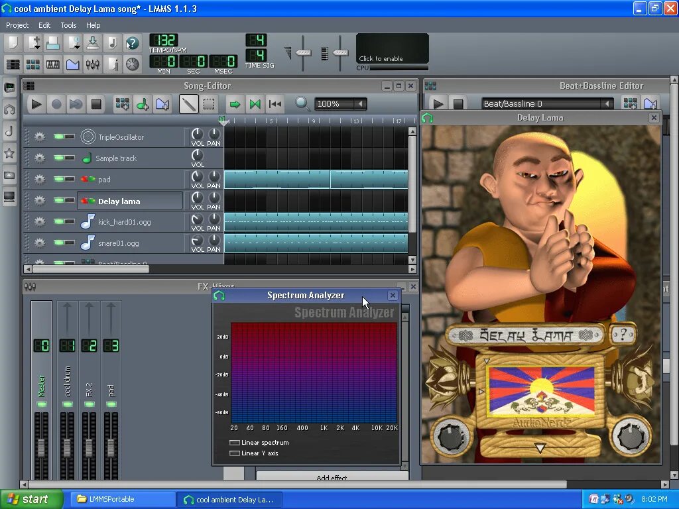Screen dimensions: 679x509
Task: Open Beat/Bassline 0 selector dropdown
Action: click(x=547, y=104)
